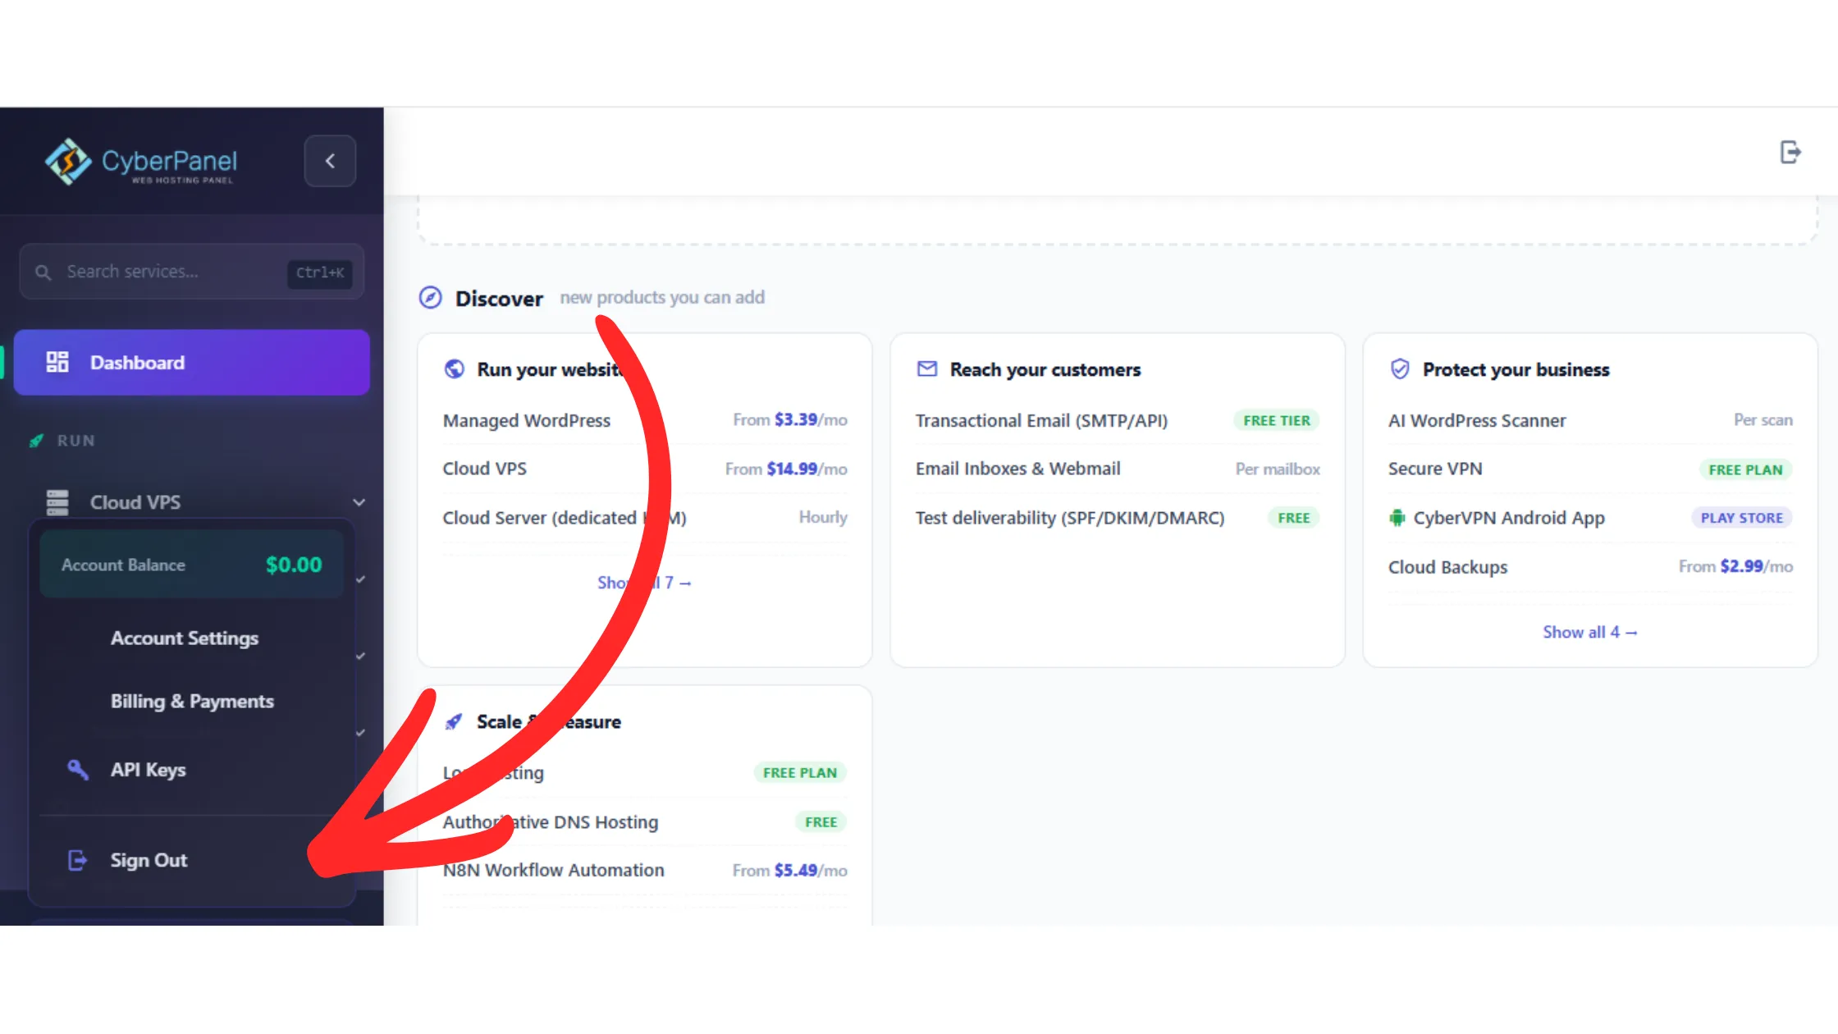Viewport: 1838px width, 1034px height.
Task: Click the server icon beside sidebar Cloud VPS
Action: [x=57, y=502]
